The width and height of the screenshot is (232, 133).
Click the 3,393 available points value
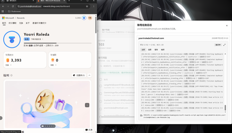pyautogui.click(x=16, y=60)
